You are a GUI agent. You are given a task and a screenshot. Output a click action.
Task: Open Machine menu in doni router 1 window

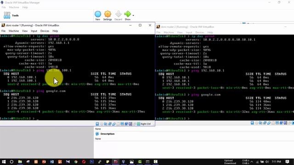[x=14, y=31]
